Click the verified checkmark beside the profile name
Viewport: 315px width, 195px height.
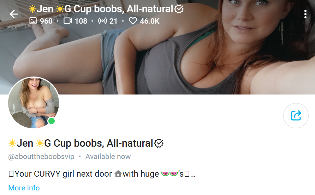pyautogui.click(x=159, y=144)
